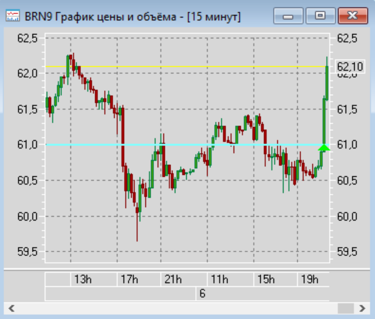Click the 21h label on time axis
The image size is (375, 319).
pyautogui.click(x=173, y=280)
